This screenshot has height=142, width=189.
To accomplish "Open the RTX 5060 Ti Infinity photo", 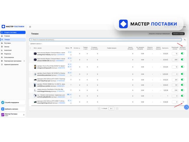I will [35, 102].
